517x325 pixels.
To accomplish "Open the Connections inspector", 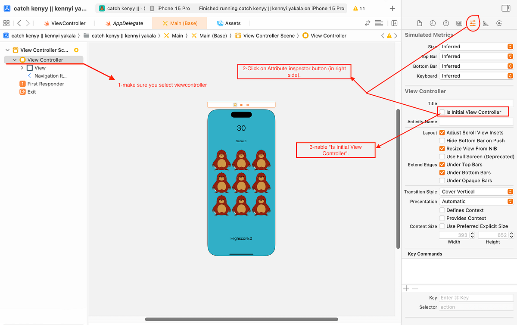I will tap(500, 24).
